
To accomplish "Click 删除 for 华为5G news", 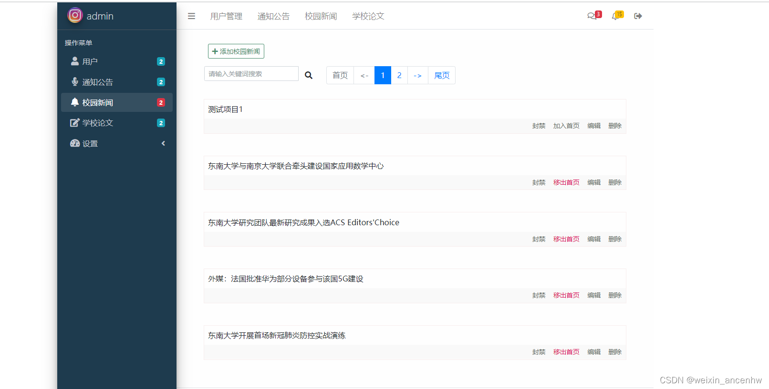I will [615, 295].
